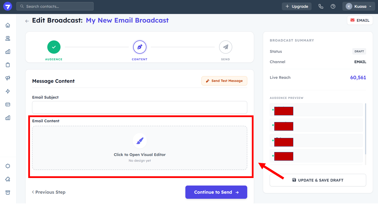Click the lightning bolt automation icon
378x208 pixels.
(8, 91)
